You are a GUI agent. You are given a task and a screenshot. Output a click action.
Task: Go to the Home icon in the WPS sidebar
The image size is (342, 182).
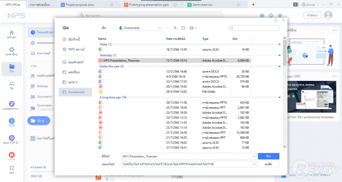click(x=12, y=33)
